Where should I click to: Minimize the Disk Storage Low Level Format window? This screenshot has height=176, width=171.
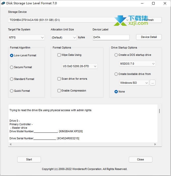tap(142, 3)
